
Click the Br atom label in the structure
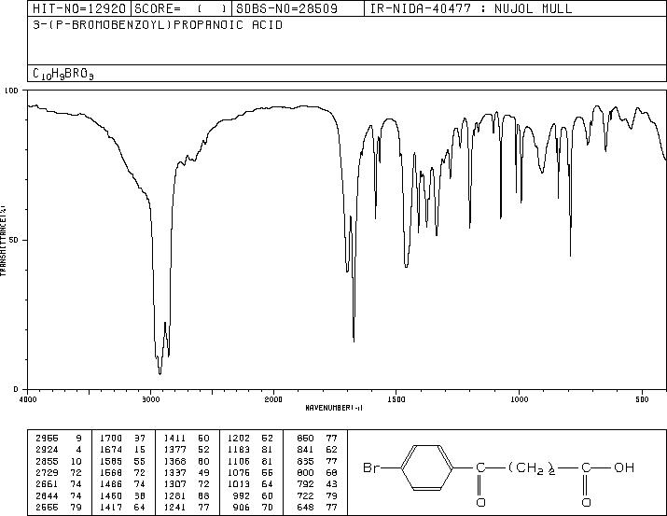click(372, 467)
